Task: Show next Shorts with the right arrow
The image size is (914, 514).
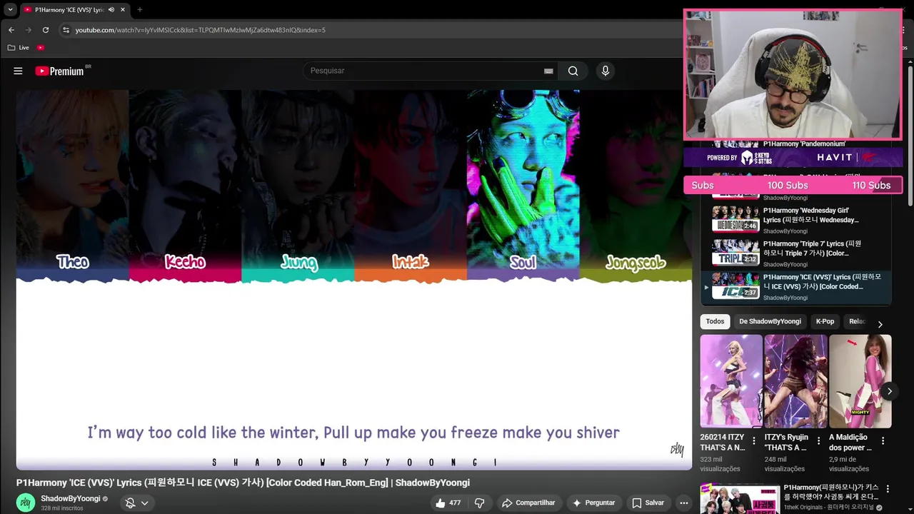Action: click(x=889, y=391)
